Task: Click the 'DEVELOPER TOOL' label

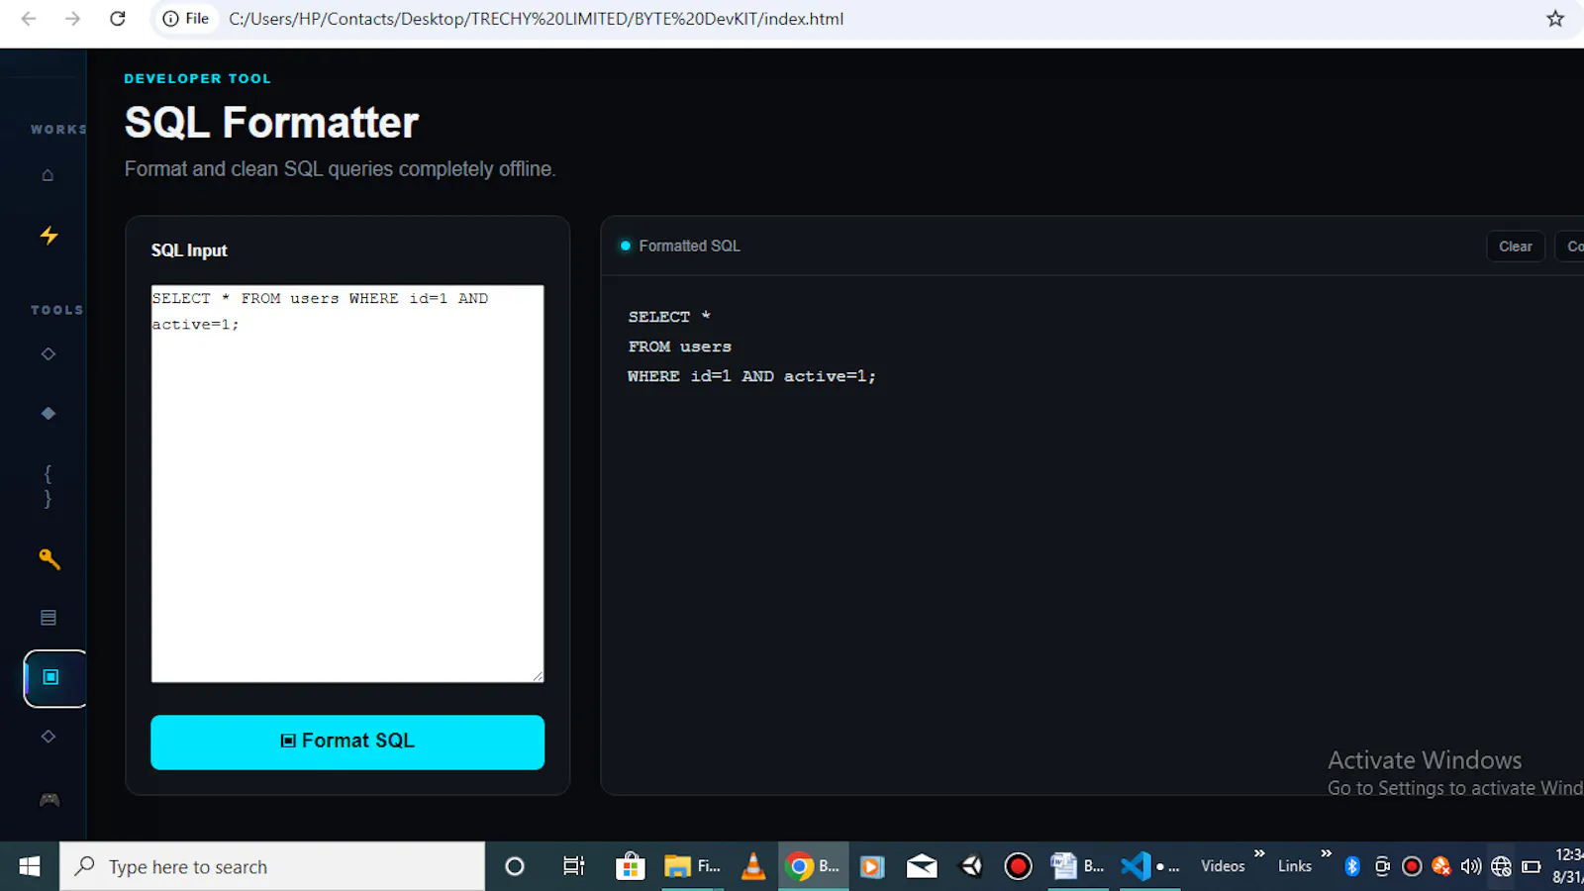Action: tap(197, 78)
